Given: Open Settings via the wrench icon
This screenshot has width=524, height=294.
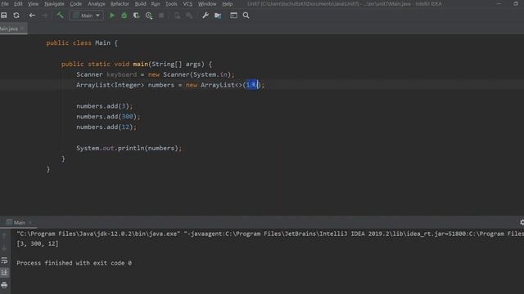Looking at the screenshot, I should [206, 16].
